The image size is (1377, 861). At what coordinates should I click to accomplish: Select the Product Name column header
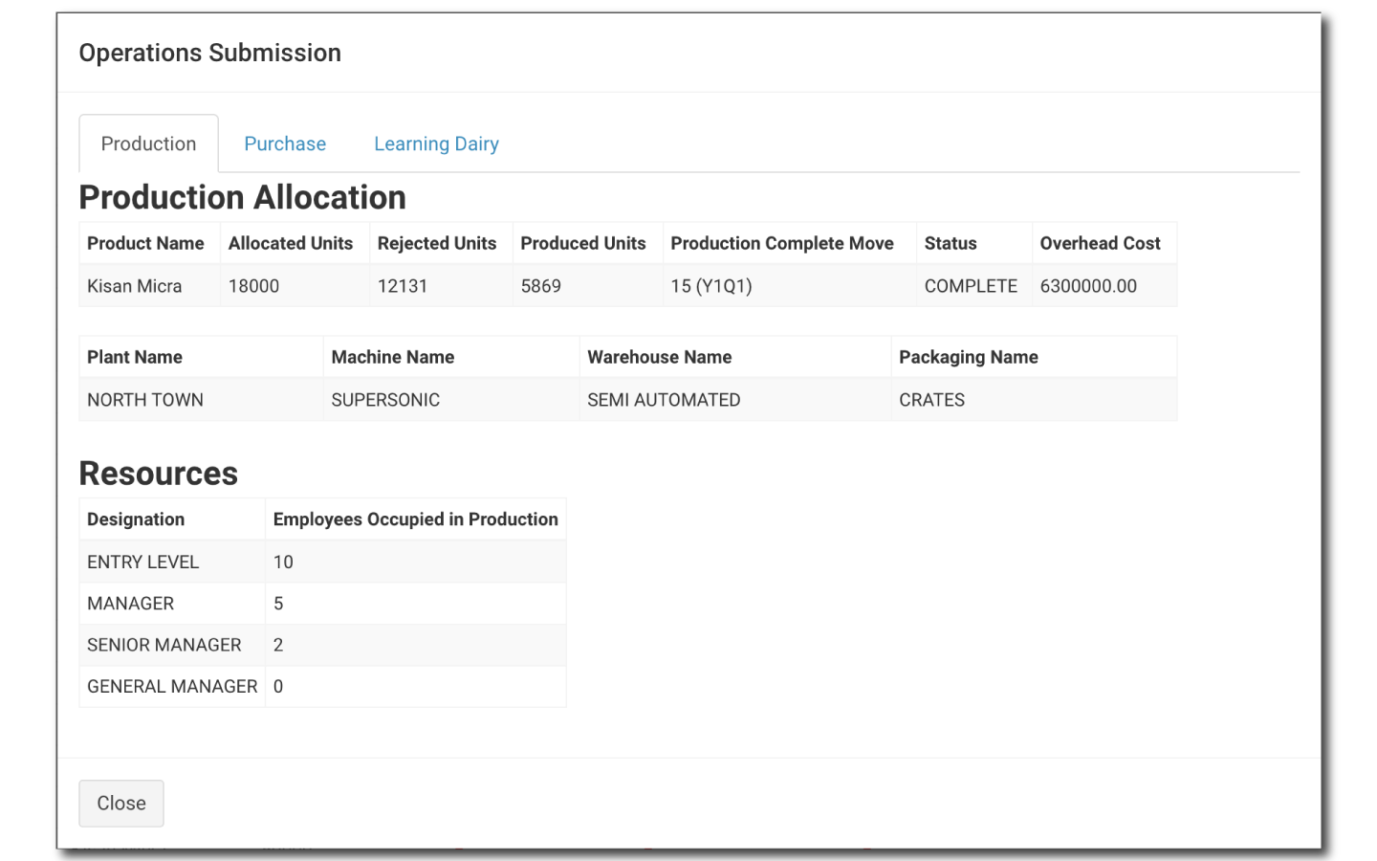[x=144, y=243]
